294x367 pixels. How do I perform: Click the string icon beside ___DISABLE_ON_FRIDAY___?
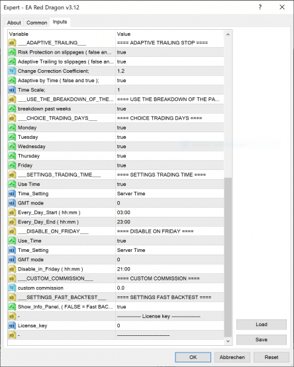[x=12, y=231]
